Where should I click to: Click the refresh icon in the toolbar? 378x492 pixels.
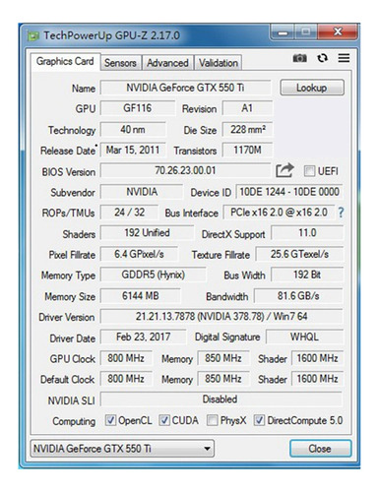pyautogui.click(x=322, y=58)
